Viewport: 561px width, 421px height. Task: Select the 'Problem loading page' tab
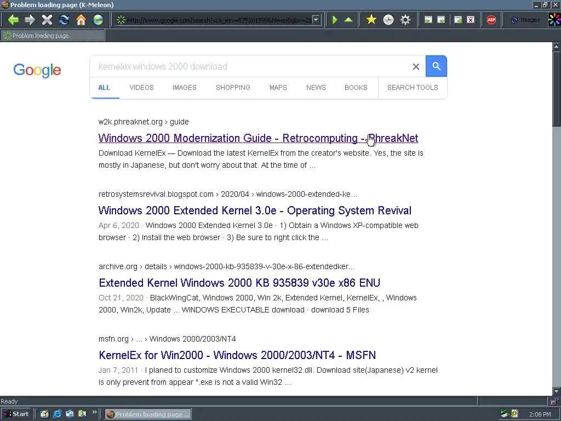pyautogui.click(x=53, y=36)
